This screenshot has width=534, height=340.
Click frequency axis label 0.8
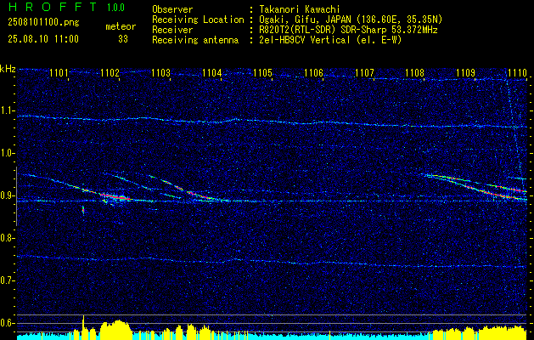click(x=7, y=238)
